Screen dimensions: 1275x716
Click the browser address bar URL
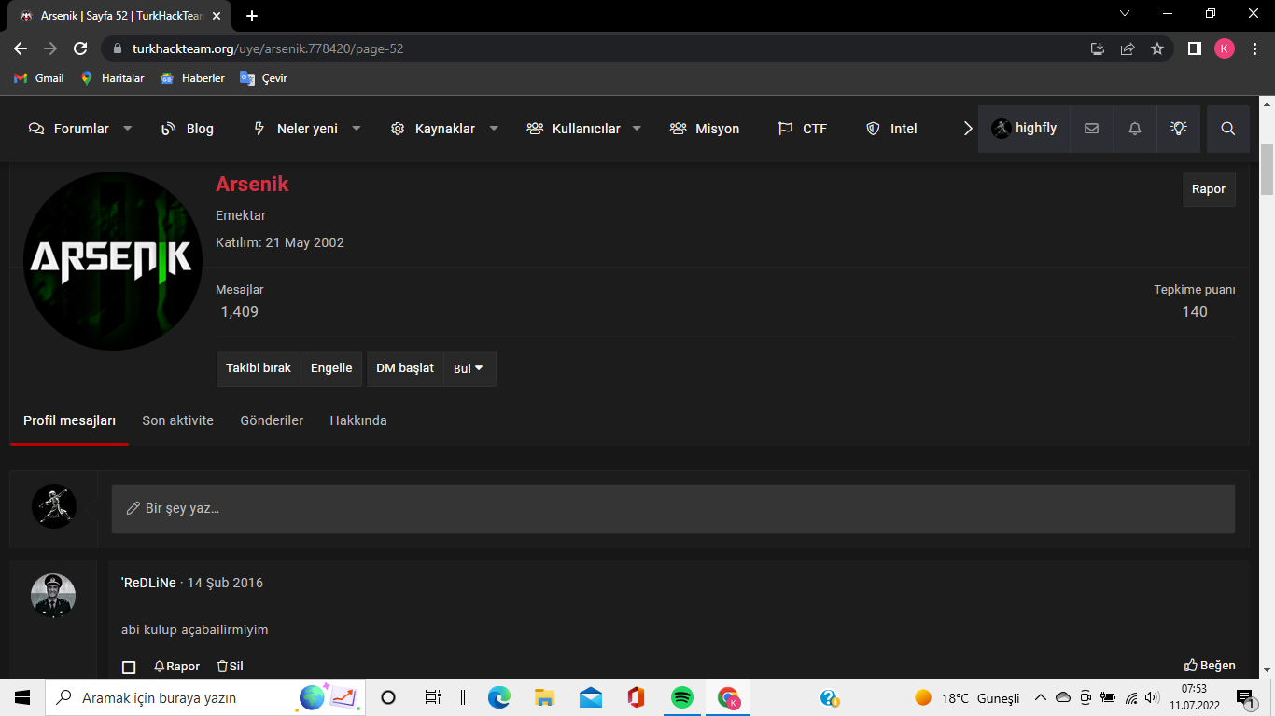(x=268, y=48)
